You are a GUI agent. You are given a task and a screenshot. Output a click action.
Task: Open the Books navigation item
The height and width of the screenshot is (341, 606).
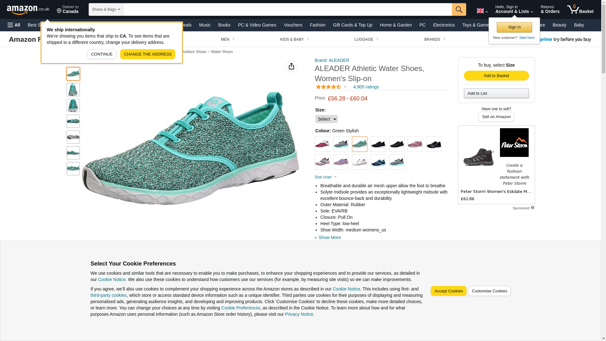click(224, 25)
